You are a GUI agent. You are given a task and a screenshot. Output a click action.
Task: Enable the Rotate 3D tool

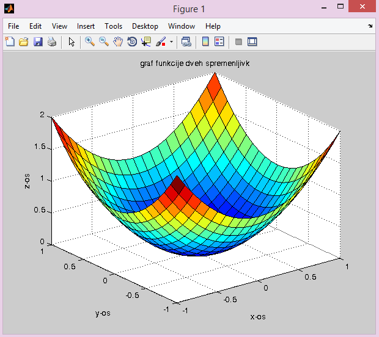132,42
